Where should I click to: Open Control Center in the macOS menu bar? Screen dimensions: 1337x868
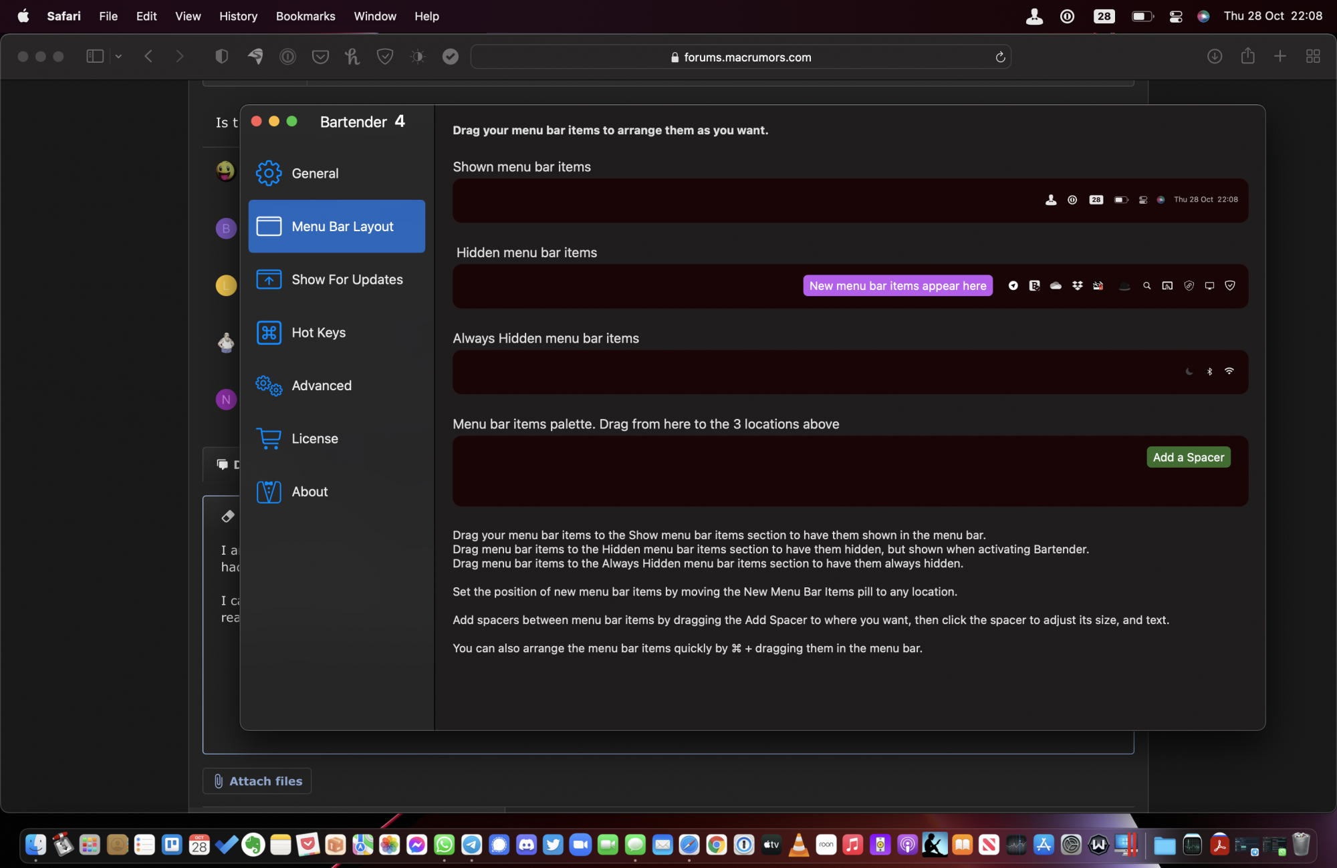point(1175,17)
